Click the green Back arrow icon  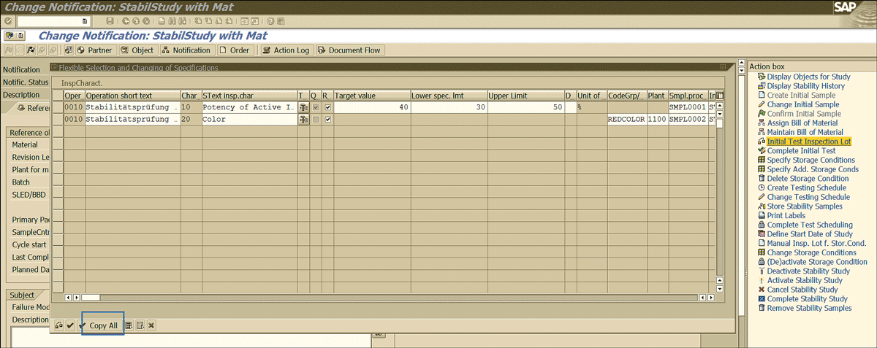pyautogui.click(x=126, y=21)
